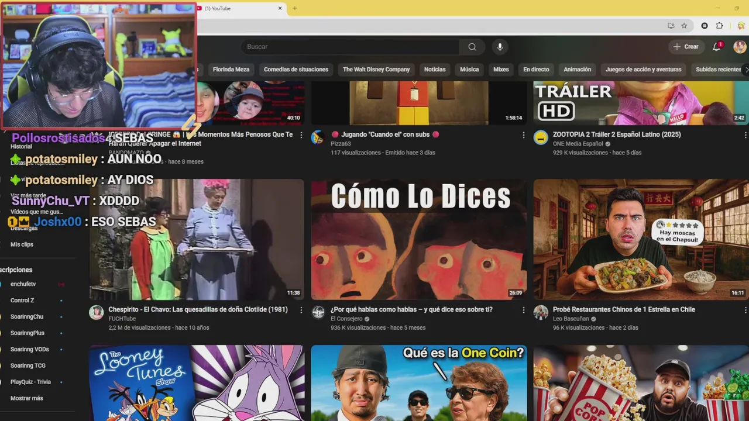This screenshot has width=749, height=421.
Task: Play the Qué es la One Coin thumbnail
Action: (x=419, y=383)
